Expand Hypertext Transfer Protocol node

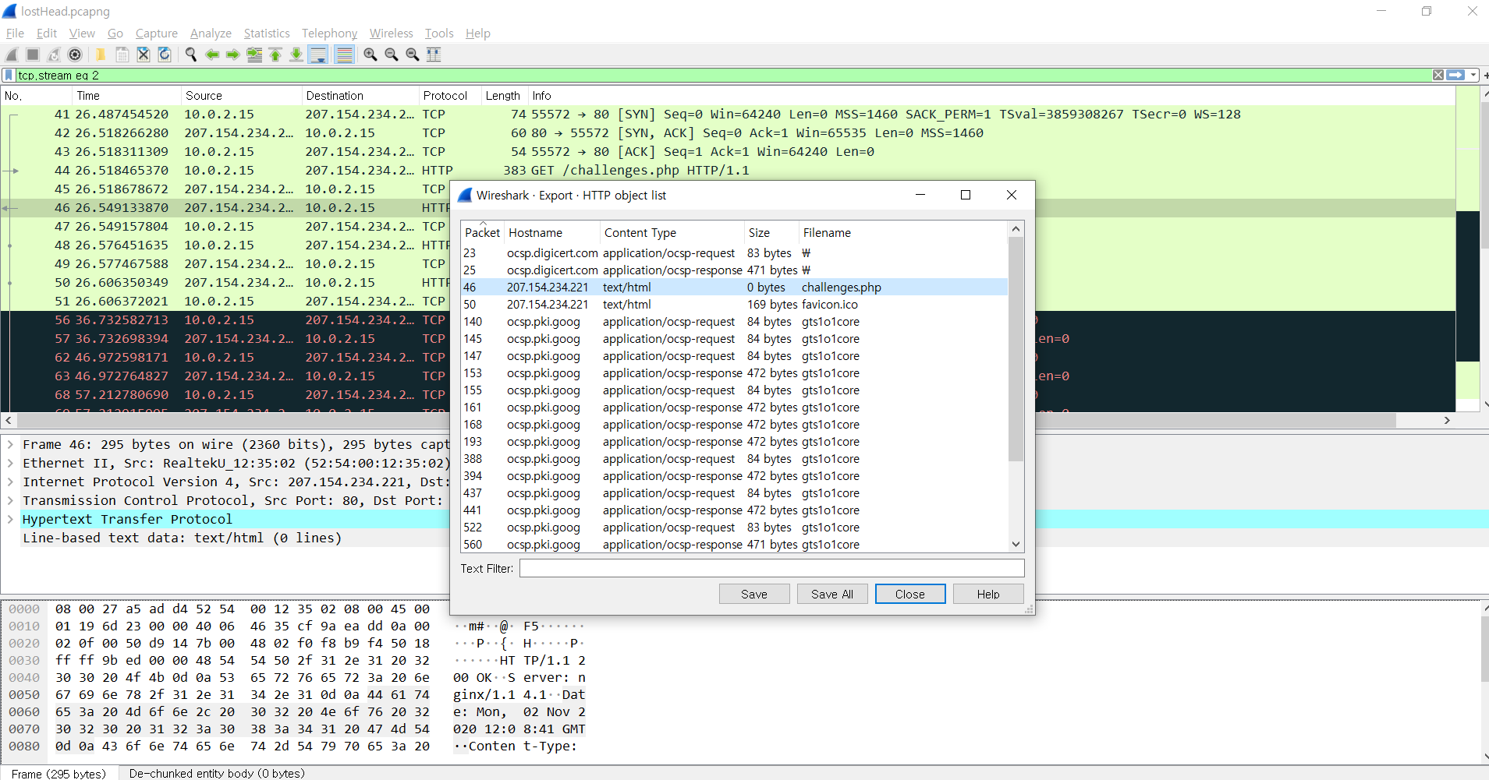pos(10,519)
